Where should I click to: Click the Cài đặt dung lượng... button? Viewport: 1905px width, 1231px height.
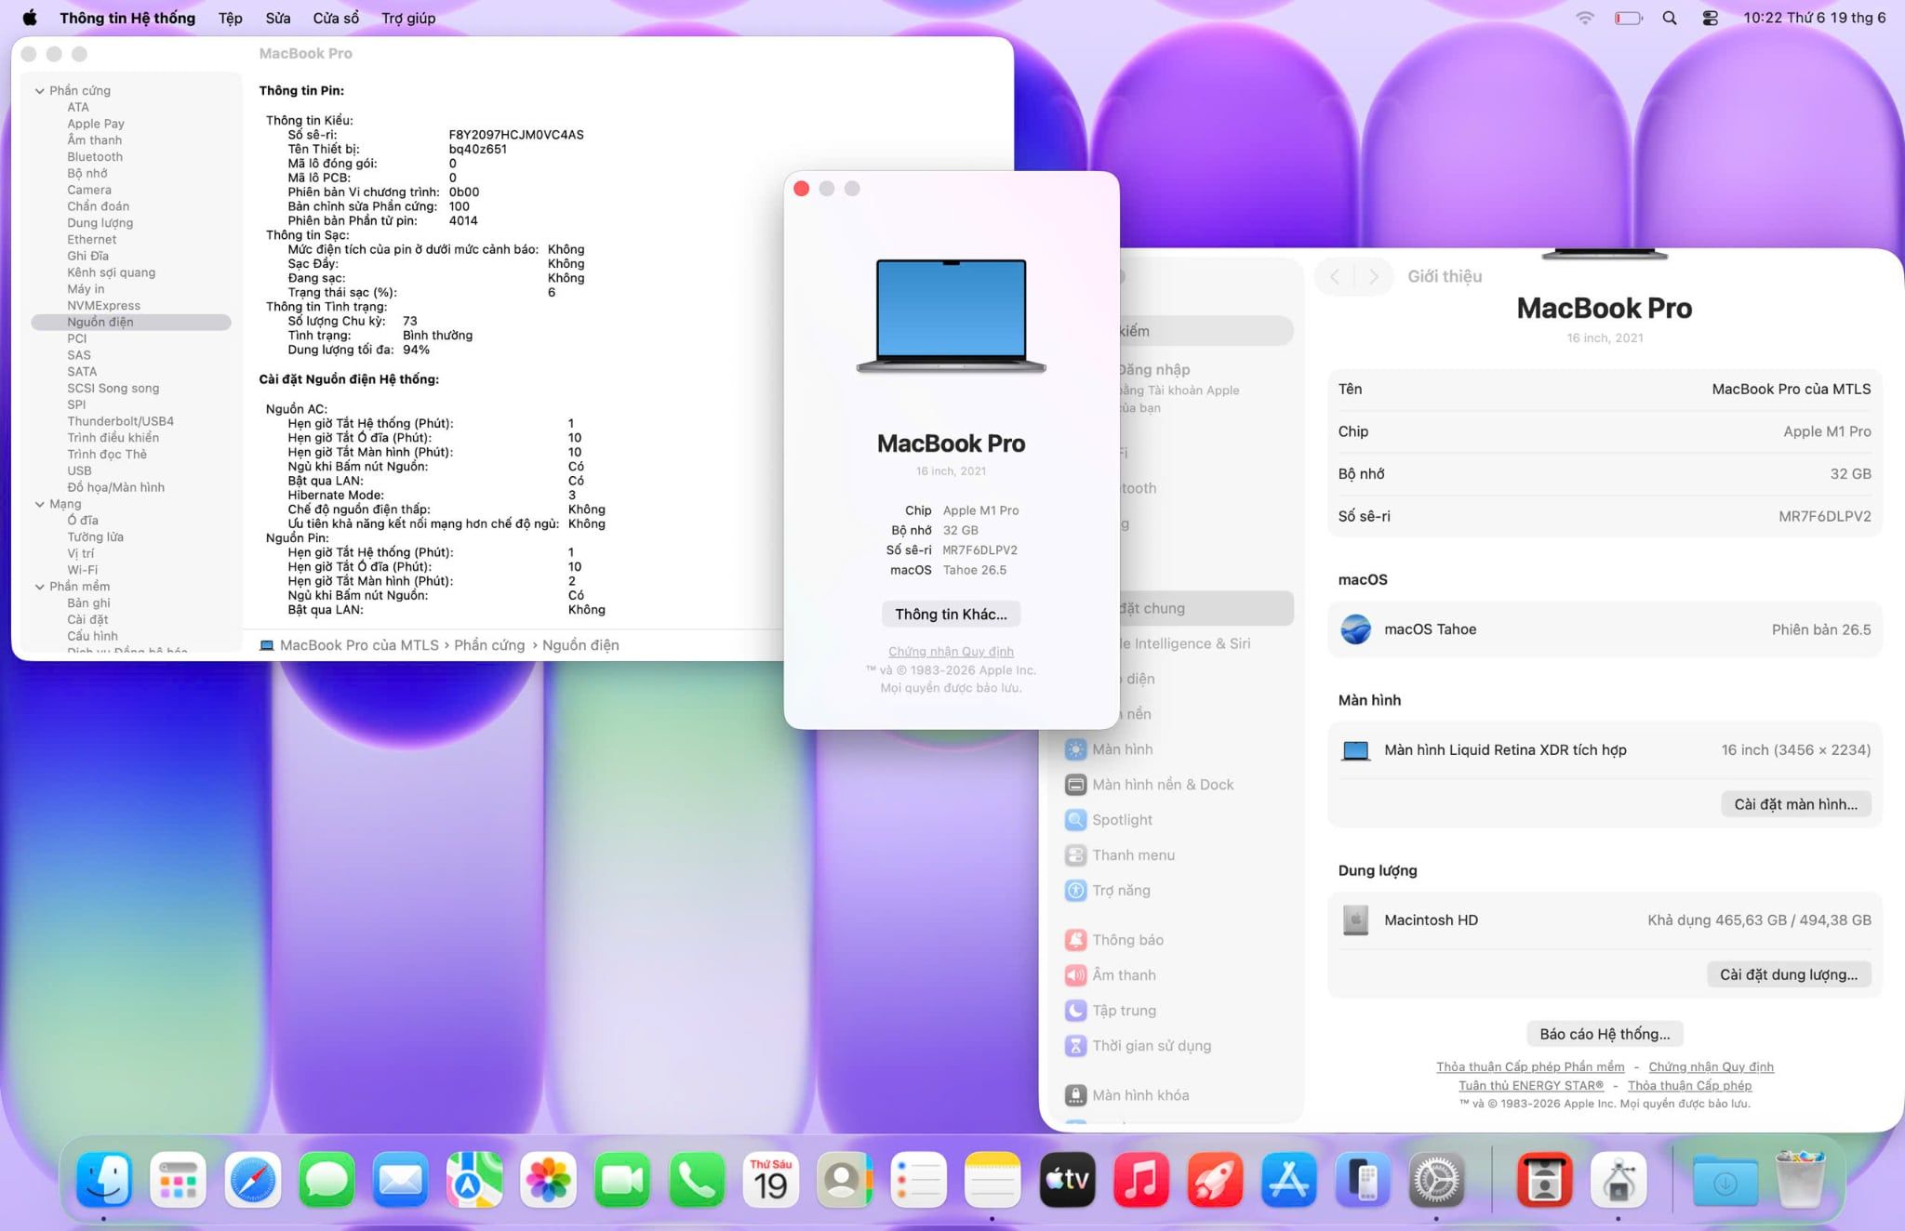point(1789,974)
